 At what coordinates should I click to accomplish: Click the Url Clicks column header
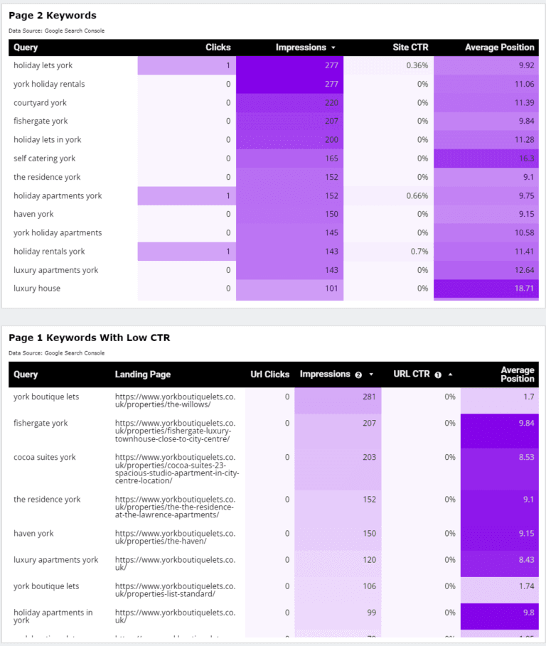point(270,375)
